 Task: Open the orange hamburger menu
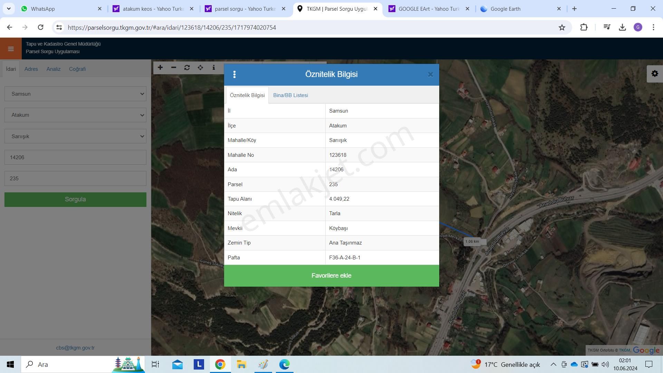tap(11, 49)
